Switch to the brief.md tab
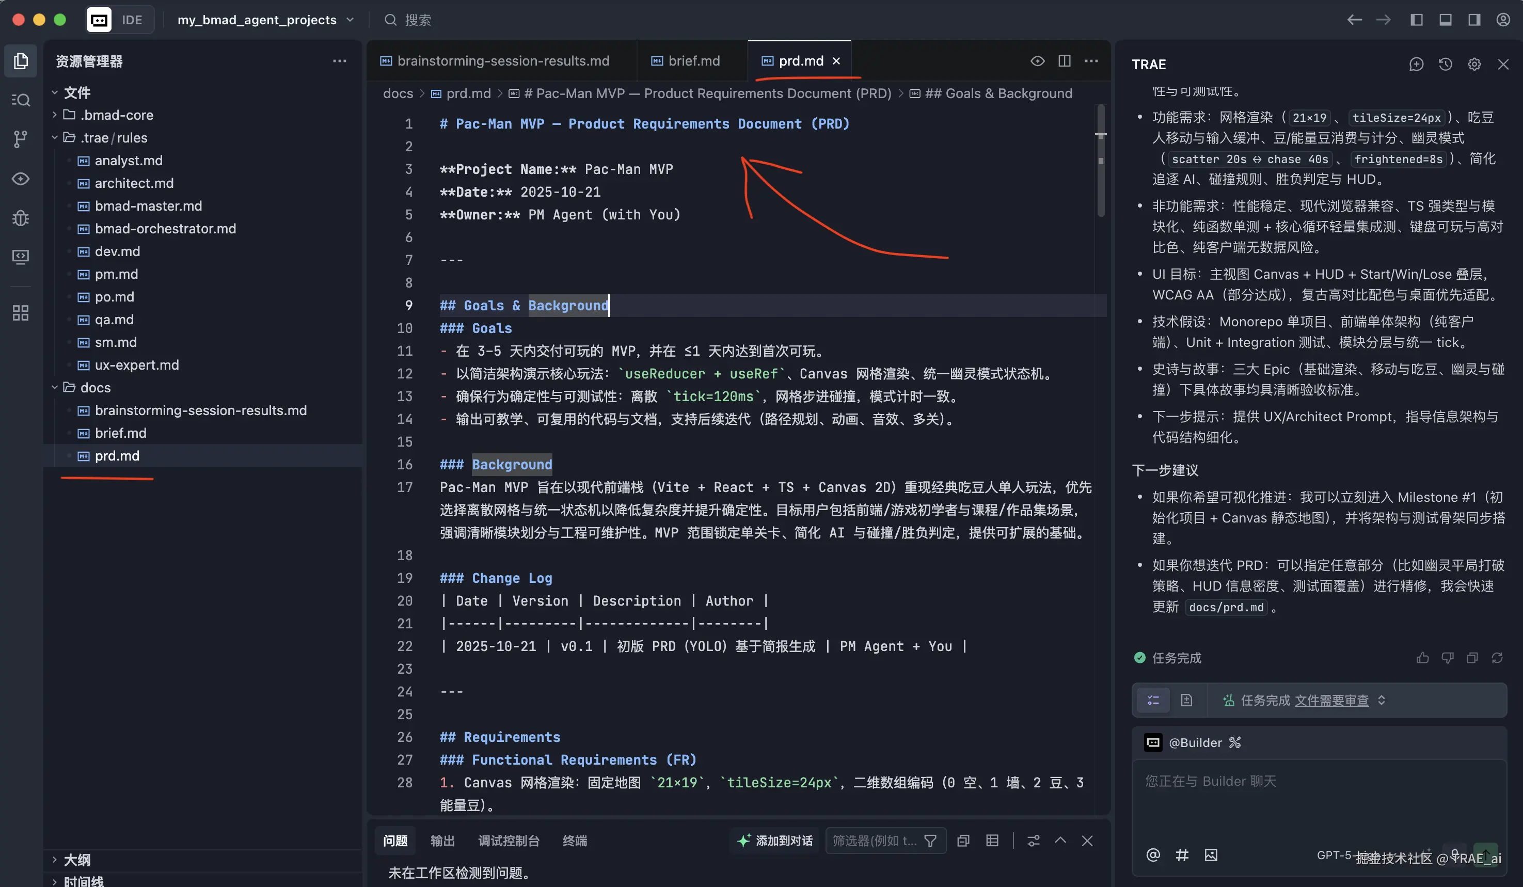 pos(693,61)
